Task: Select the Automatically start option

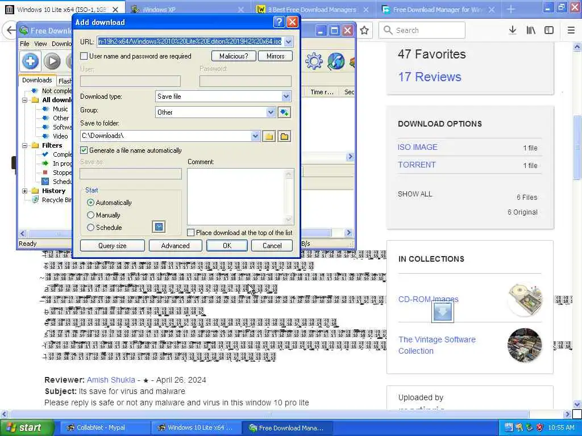Action: pos(90,203)
